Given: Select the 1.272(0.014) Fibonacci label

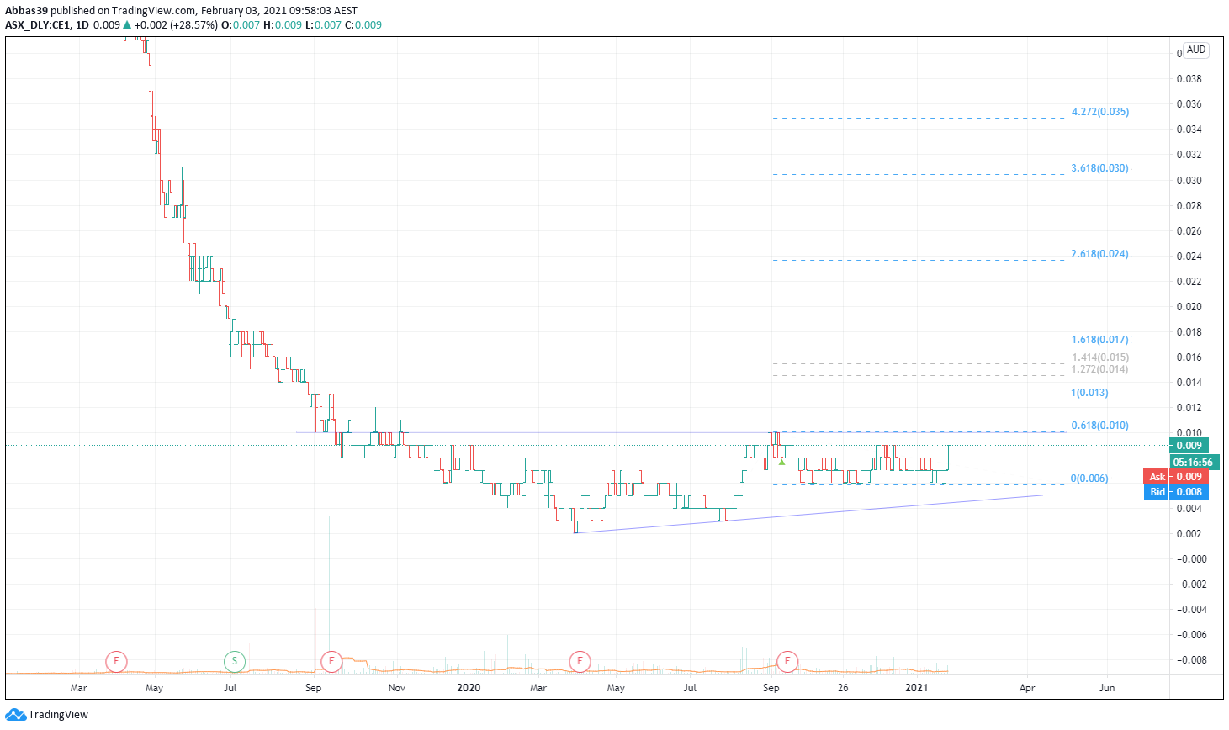Looking at the screenshot, I should click(1100, 369).
